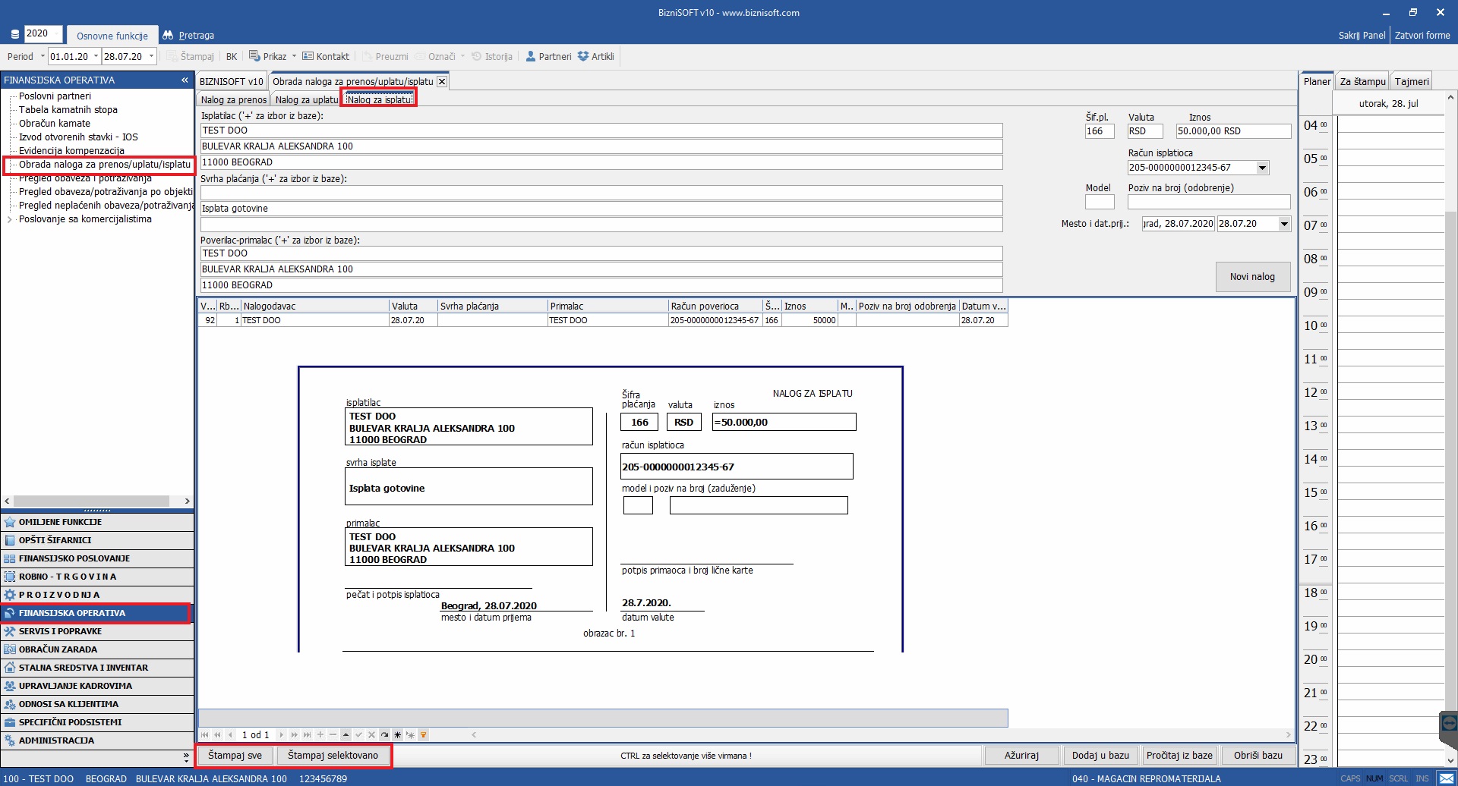Select Evidencija kompenzacija in the tree

coord(71,151)
